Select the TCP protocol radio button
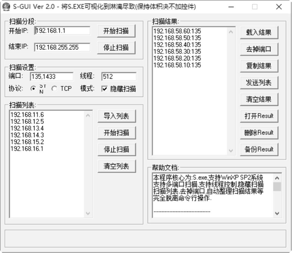Image resolution: width=292 pixels, height=253 pixels. click(54, 89)
